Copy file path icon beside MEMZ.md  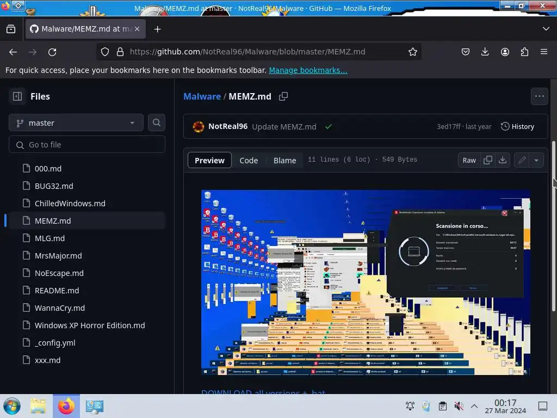(283, 96)
